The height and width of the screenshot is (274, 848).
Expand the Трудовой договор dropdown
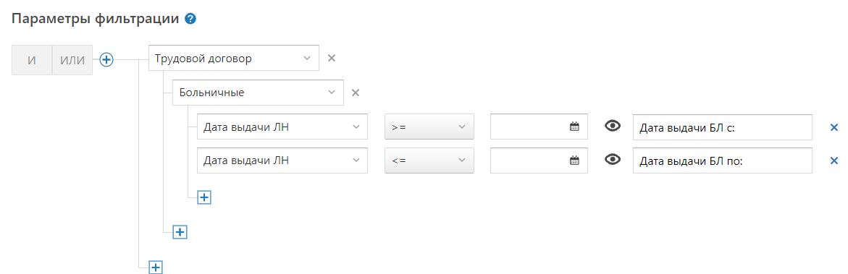point(234,59)
